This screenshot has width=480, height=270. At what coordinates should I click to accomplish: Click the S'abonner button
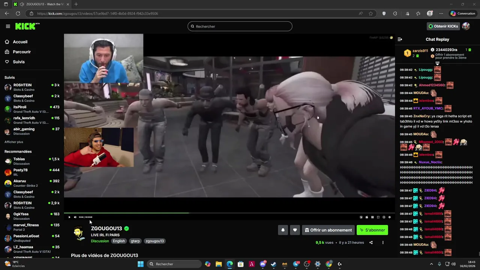click(x=372, y=230)
